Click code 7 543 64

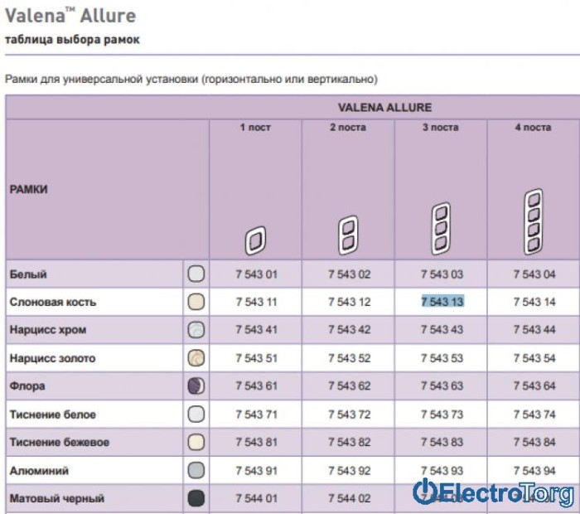point(534,385)
